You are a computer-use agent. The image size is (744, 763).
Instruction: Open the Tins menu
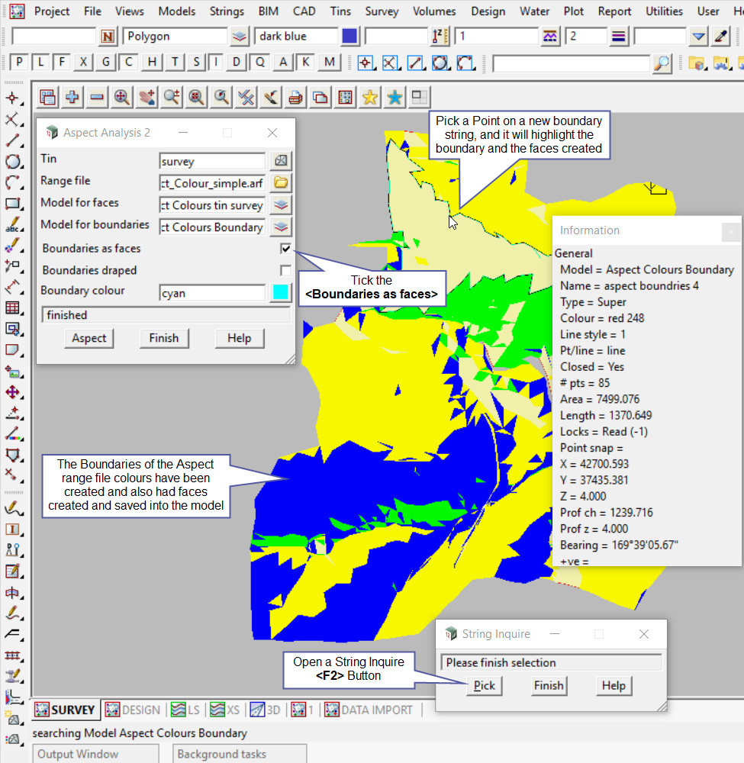point(340,11)
